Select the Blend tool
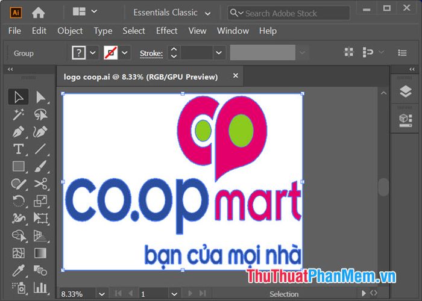The image size is (422, 301). click(40, 270)
